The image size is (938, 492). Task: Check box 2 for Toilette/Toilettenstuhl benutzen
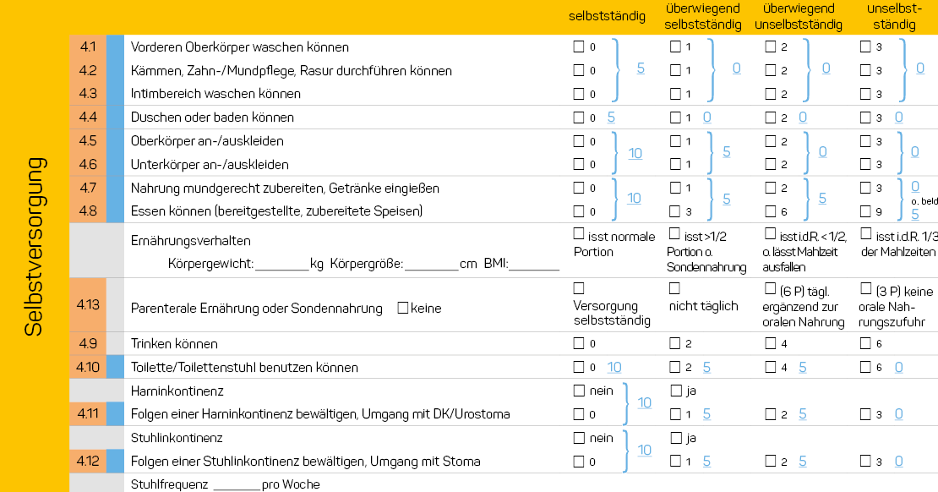[x=675, y=367]
